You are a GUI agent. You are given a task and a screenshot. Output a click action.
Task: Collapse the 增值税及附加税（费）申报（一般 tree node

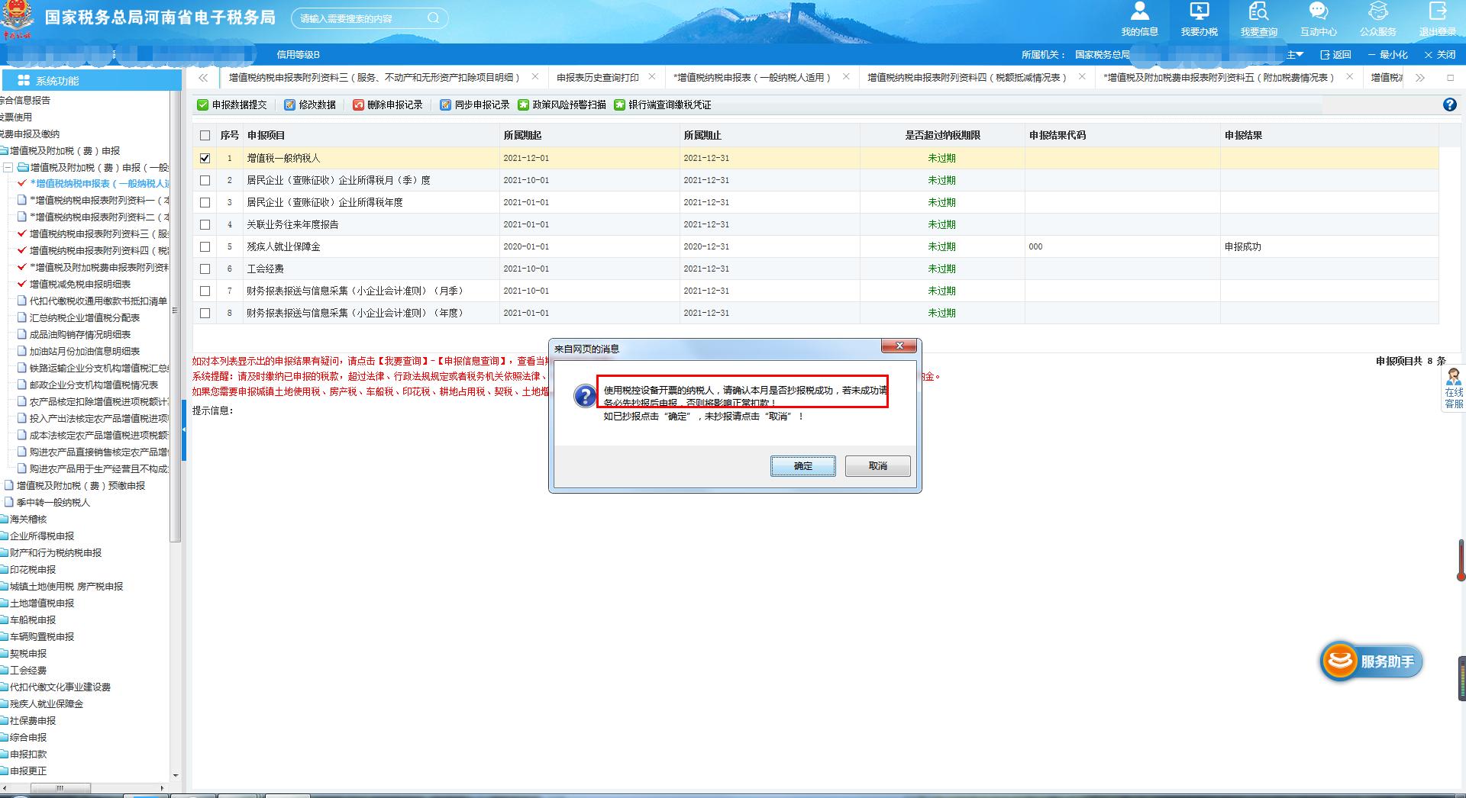8,167
